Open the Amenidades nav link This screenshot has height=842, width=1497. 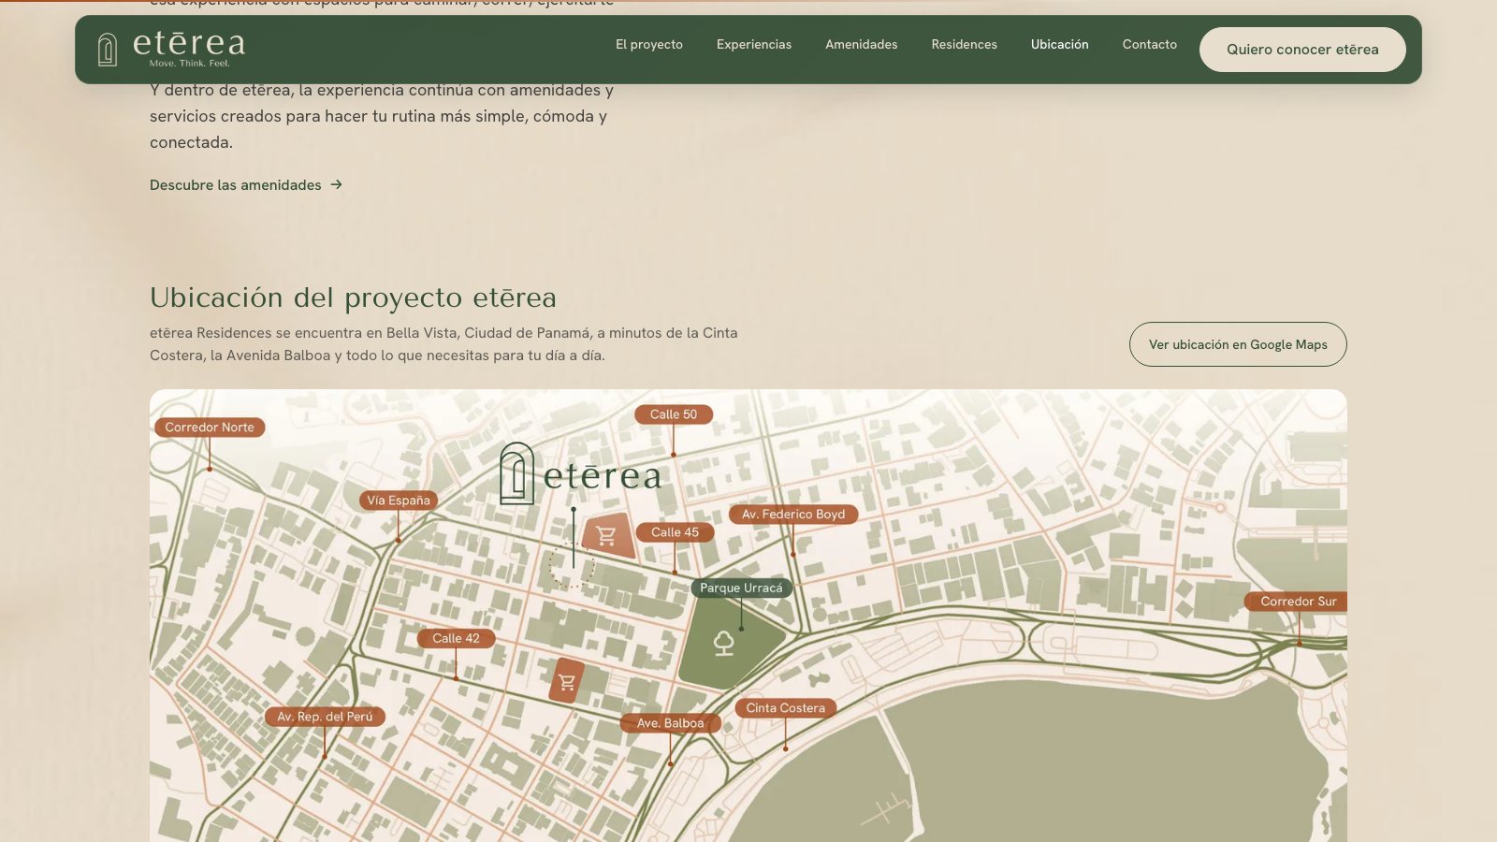click(x=862, y=45)
